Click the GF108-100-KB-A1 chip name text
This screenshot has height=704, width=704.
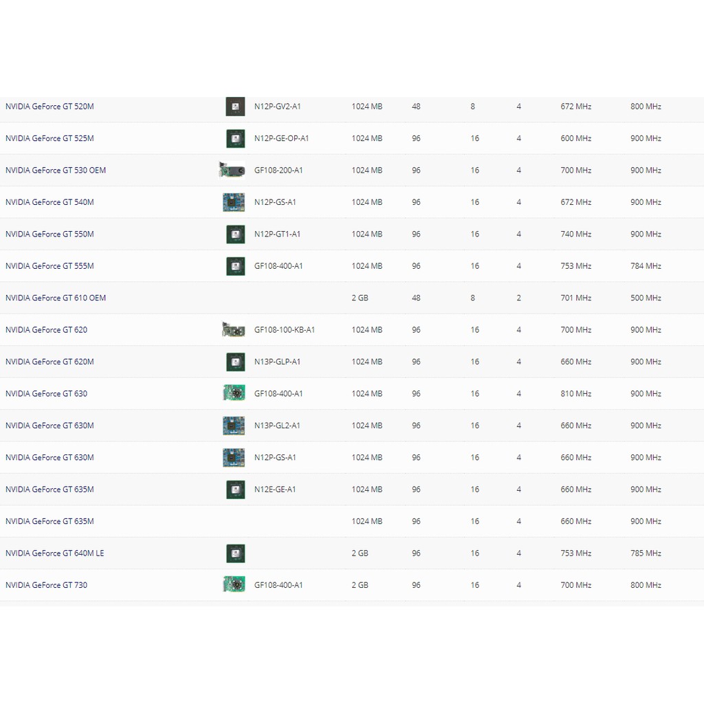(285, 330)
